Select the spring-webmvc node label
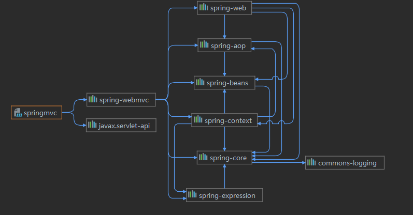 [x=124, y=100]
